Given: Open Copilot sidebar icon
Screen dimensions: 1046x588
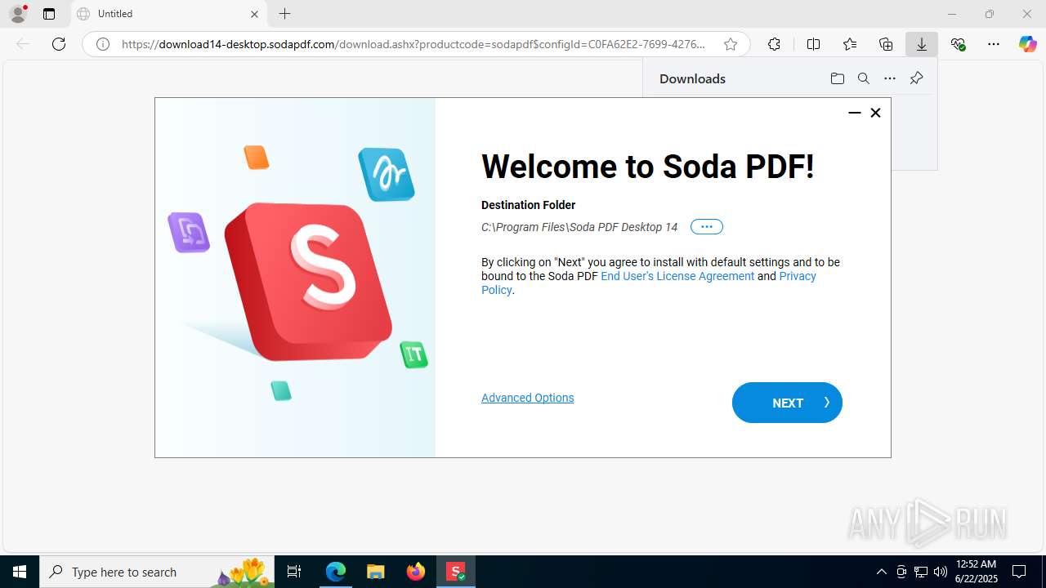Looking at the screenshot, I should (x=1027, y=44).
